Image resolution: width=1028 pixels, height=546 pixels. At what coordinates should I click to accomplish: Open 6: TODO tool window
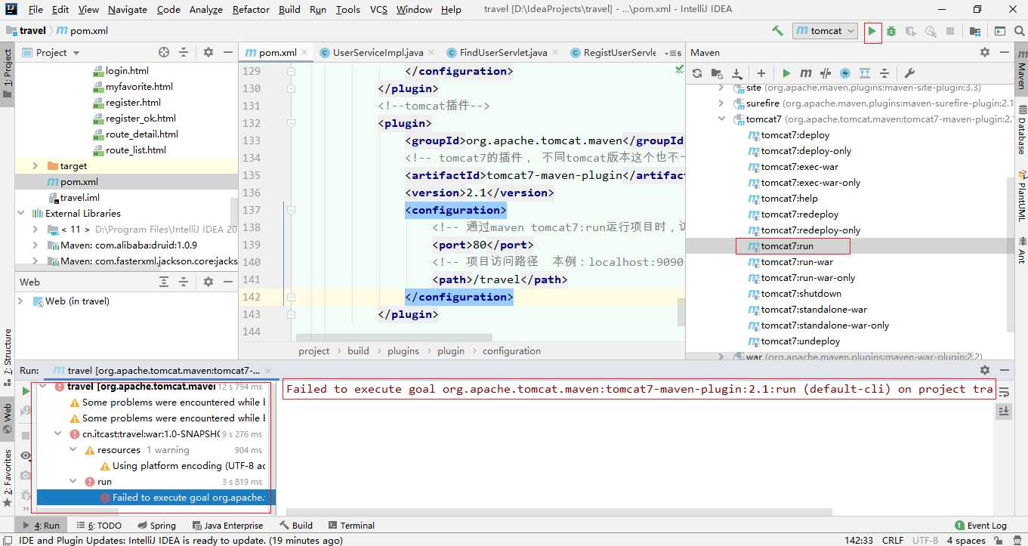pyautogui.click(x=99, y=525)
